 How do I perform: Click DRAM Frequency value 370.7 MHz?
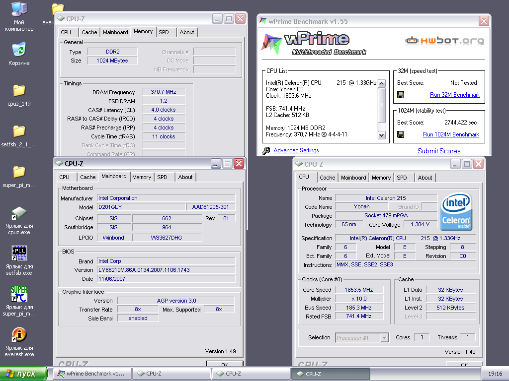[164, 92]
